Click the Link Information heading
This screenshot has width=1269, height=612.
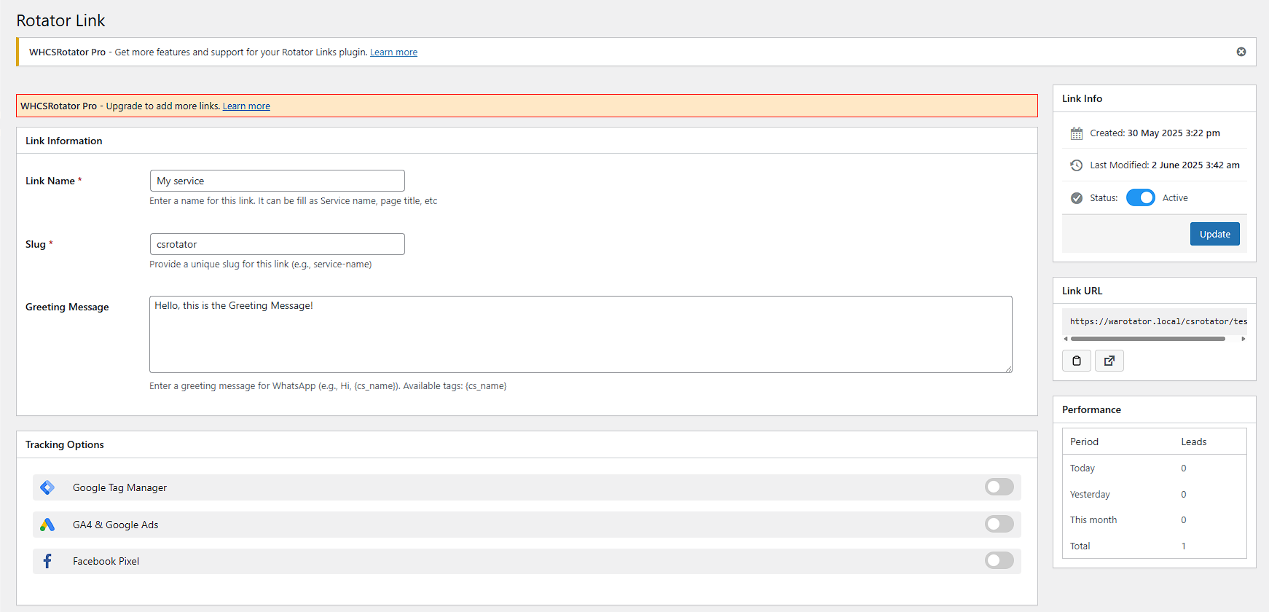click(64, 141)
